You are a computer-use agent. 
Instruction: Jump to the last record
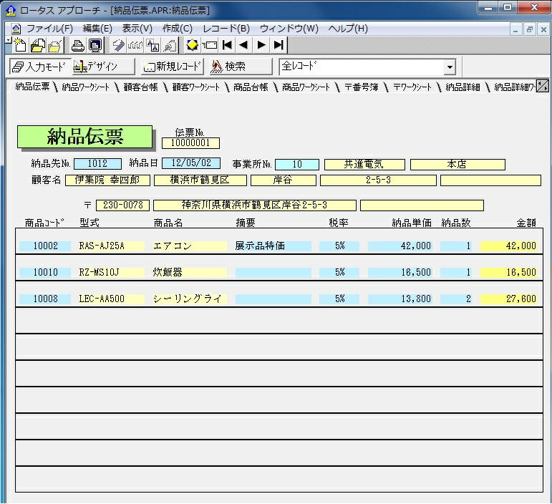(x=279, y=45)
